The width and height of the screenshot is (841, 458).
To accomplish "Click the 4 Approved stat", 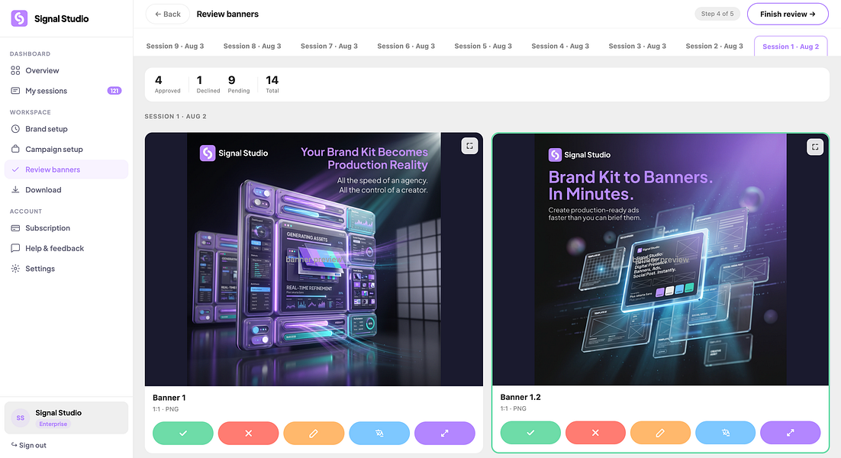I will tap(167, 84).
